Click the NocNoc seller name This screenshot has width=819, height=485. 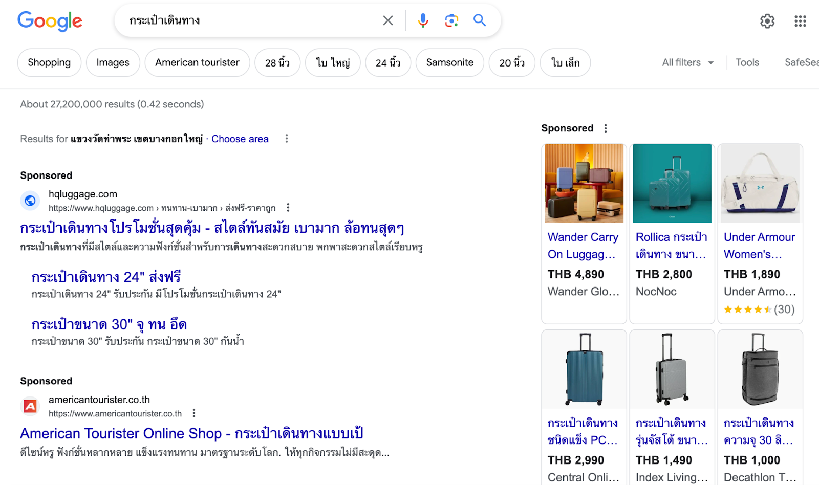(x=656, y=292)
